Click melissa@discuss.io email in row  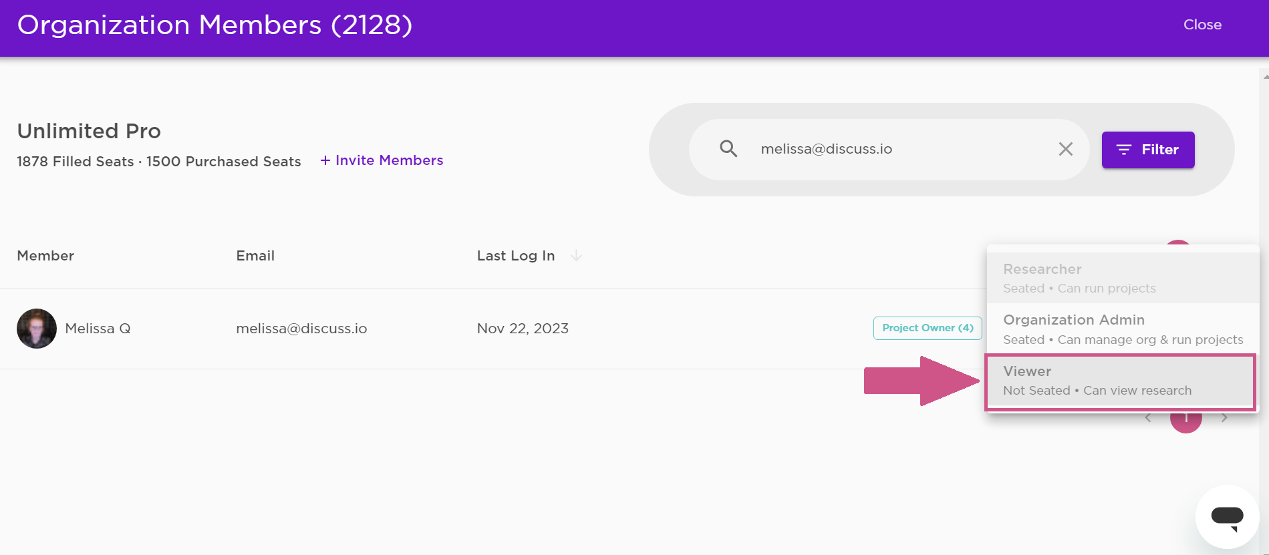301,329
